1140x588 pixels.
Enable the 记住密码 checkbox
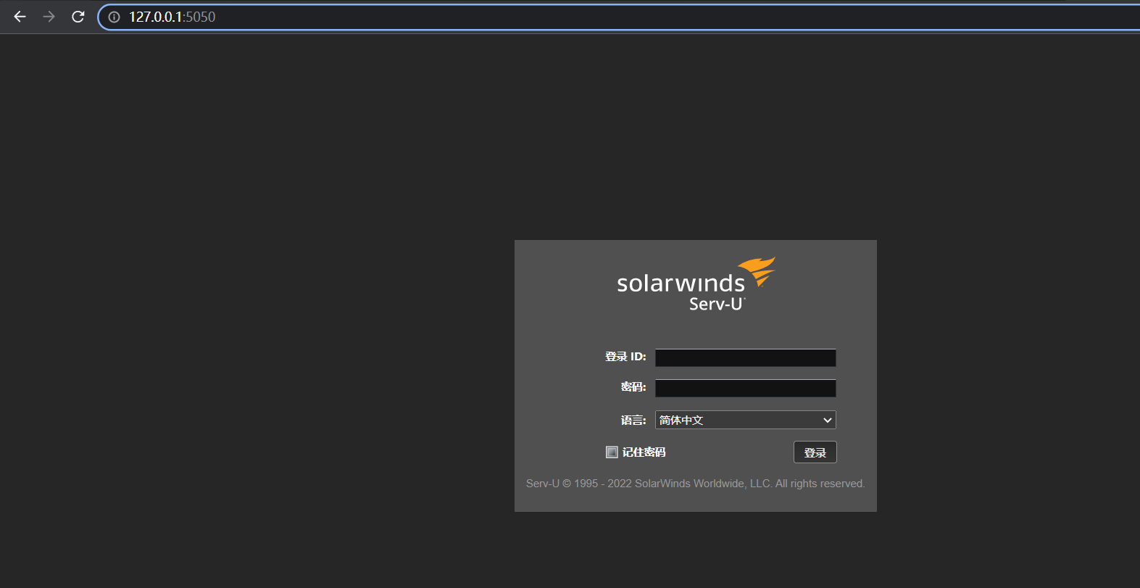(x=612, y=452)
